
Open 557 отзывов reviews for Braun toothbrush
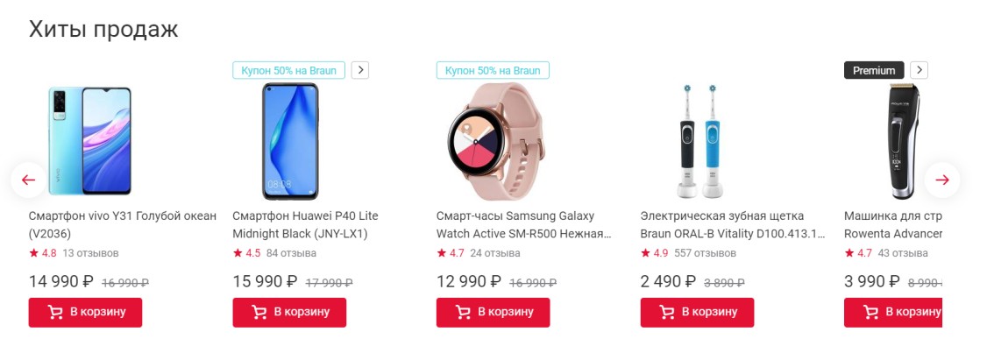(705, 253)
